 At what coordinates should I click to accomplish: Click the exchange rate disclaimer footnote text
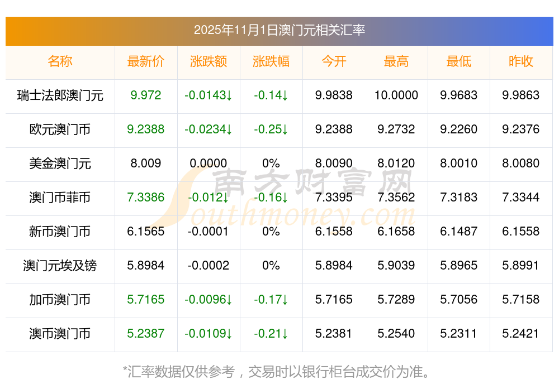(x=279, y=371)
